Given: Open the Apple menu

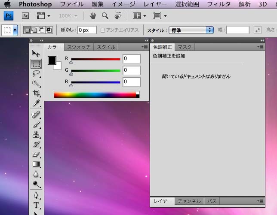Looking at the screenshot, I should [x=7, y=4].
